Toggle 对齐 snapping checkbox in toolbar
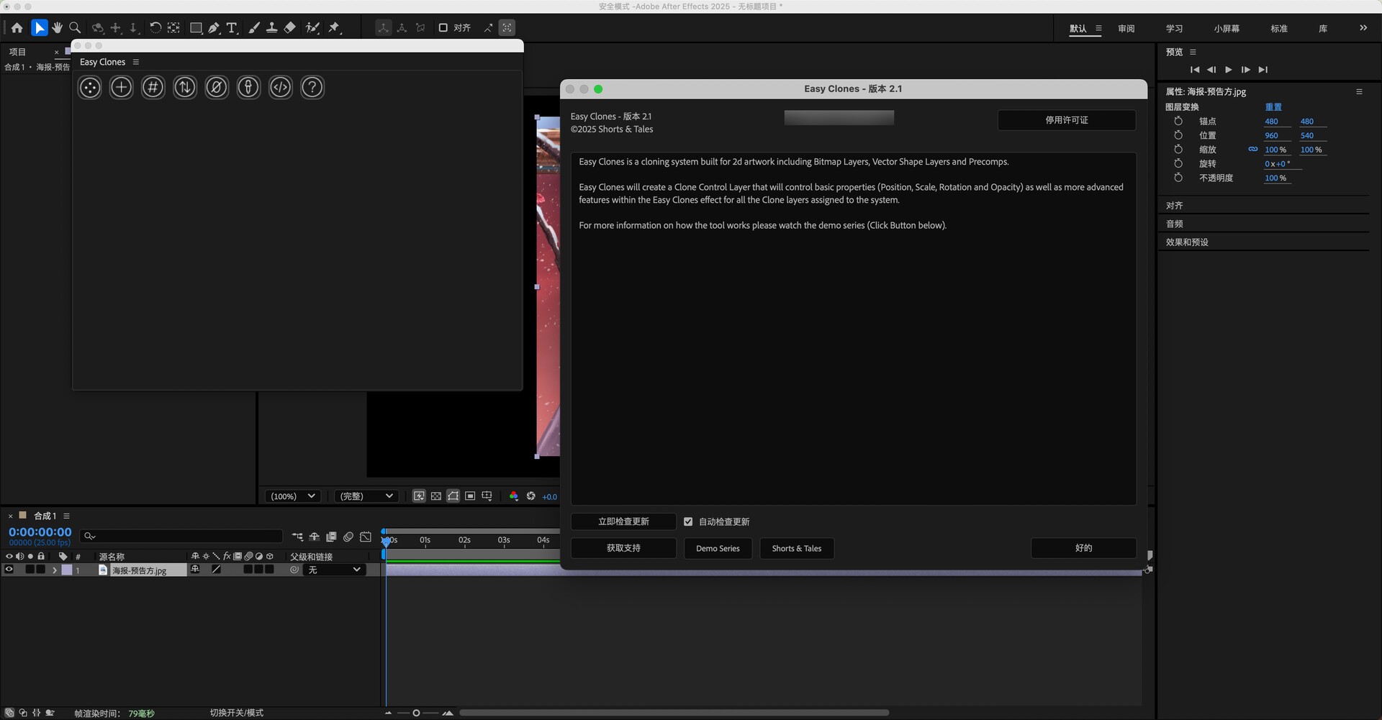Image resolution: width=1382 pixels, height=720 pixels. 443,28
